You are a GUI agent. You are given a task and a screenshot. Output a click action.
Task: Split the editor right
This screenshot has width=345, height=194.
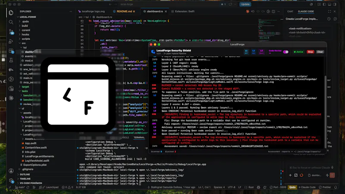pyautogui.click(x=273, y=12)
